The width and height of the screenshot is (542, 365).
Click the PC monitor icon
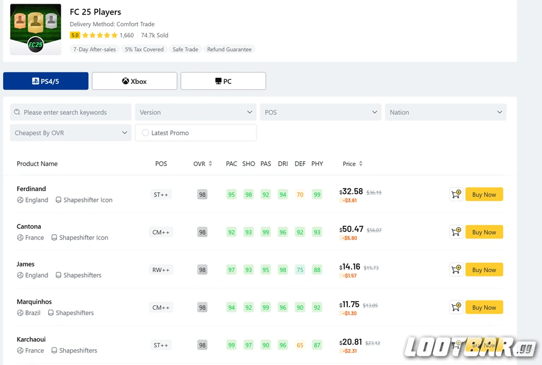218,81
